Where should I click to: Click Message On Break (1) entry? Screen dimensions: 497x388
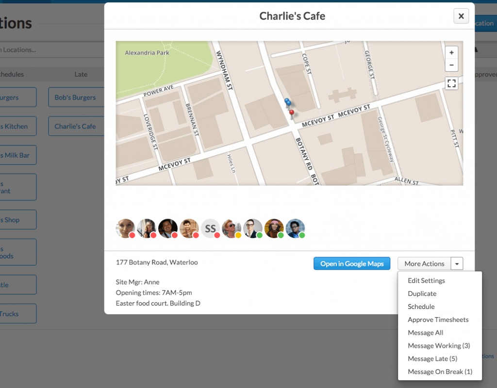pos(440,372)
